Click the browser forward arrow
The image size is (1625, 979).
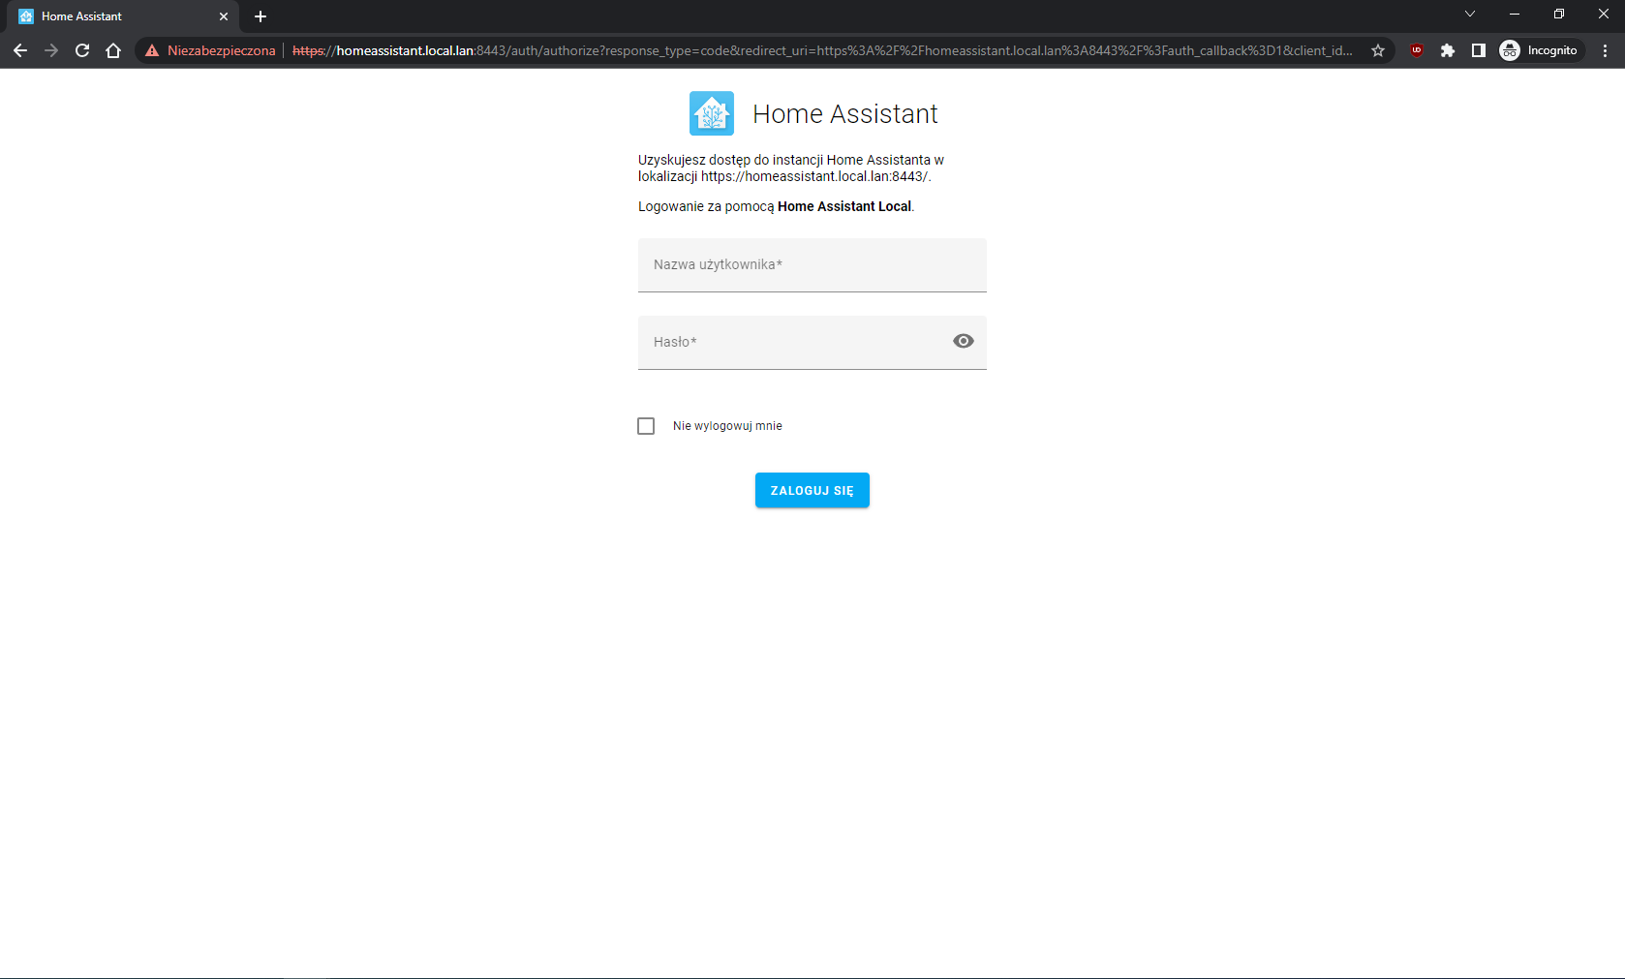click(51, 50)
